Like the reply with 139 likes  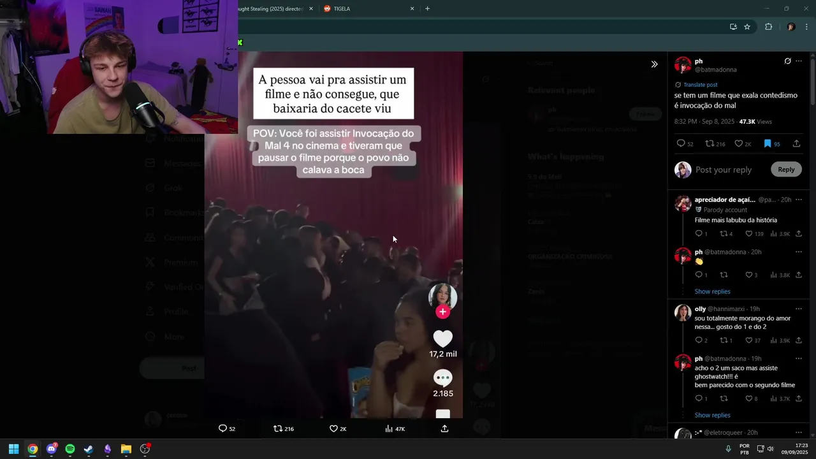pos(754,234)
